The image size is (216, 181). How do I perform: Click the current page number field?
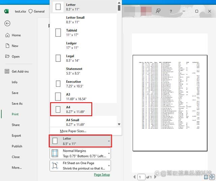click(141, 177)
